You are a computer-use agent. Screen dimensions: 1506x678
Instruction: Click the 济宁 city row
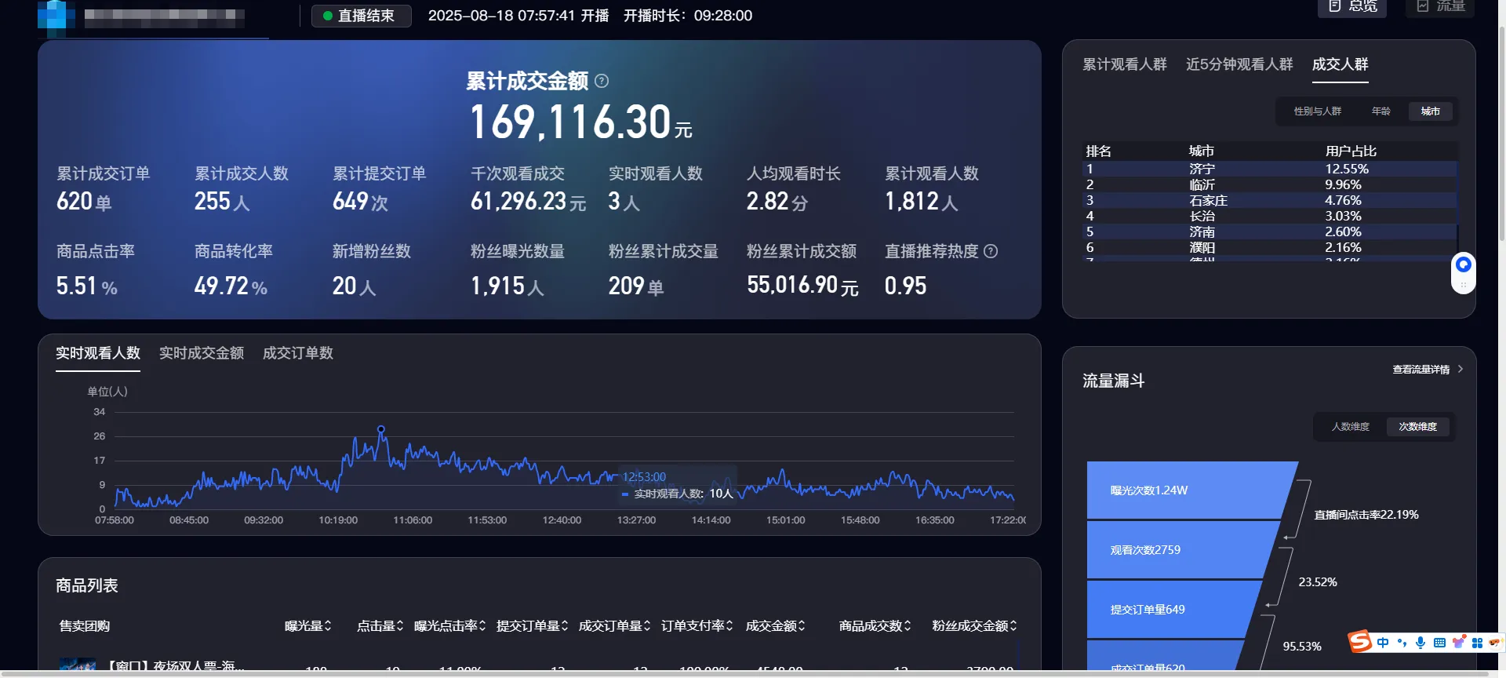click(1269, 169)
